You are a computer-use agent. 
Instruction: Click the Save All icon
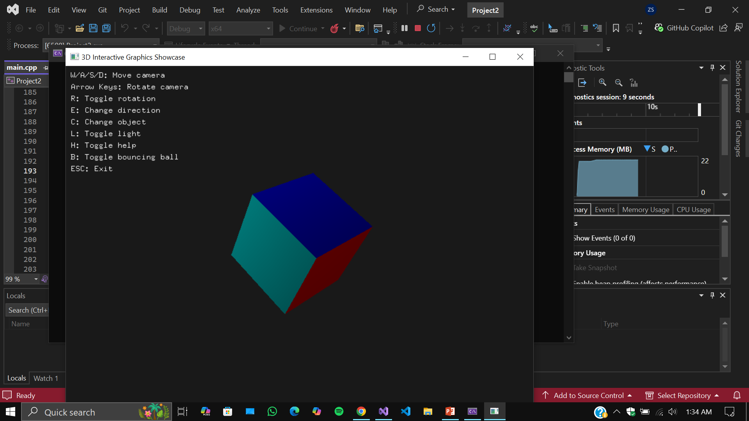(x=106, y=28)
